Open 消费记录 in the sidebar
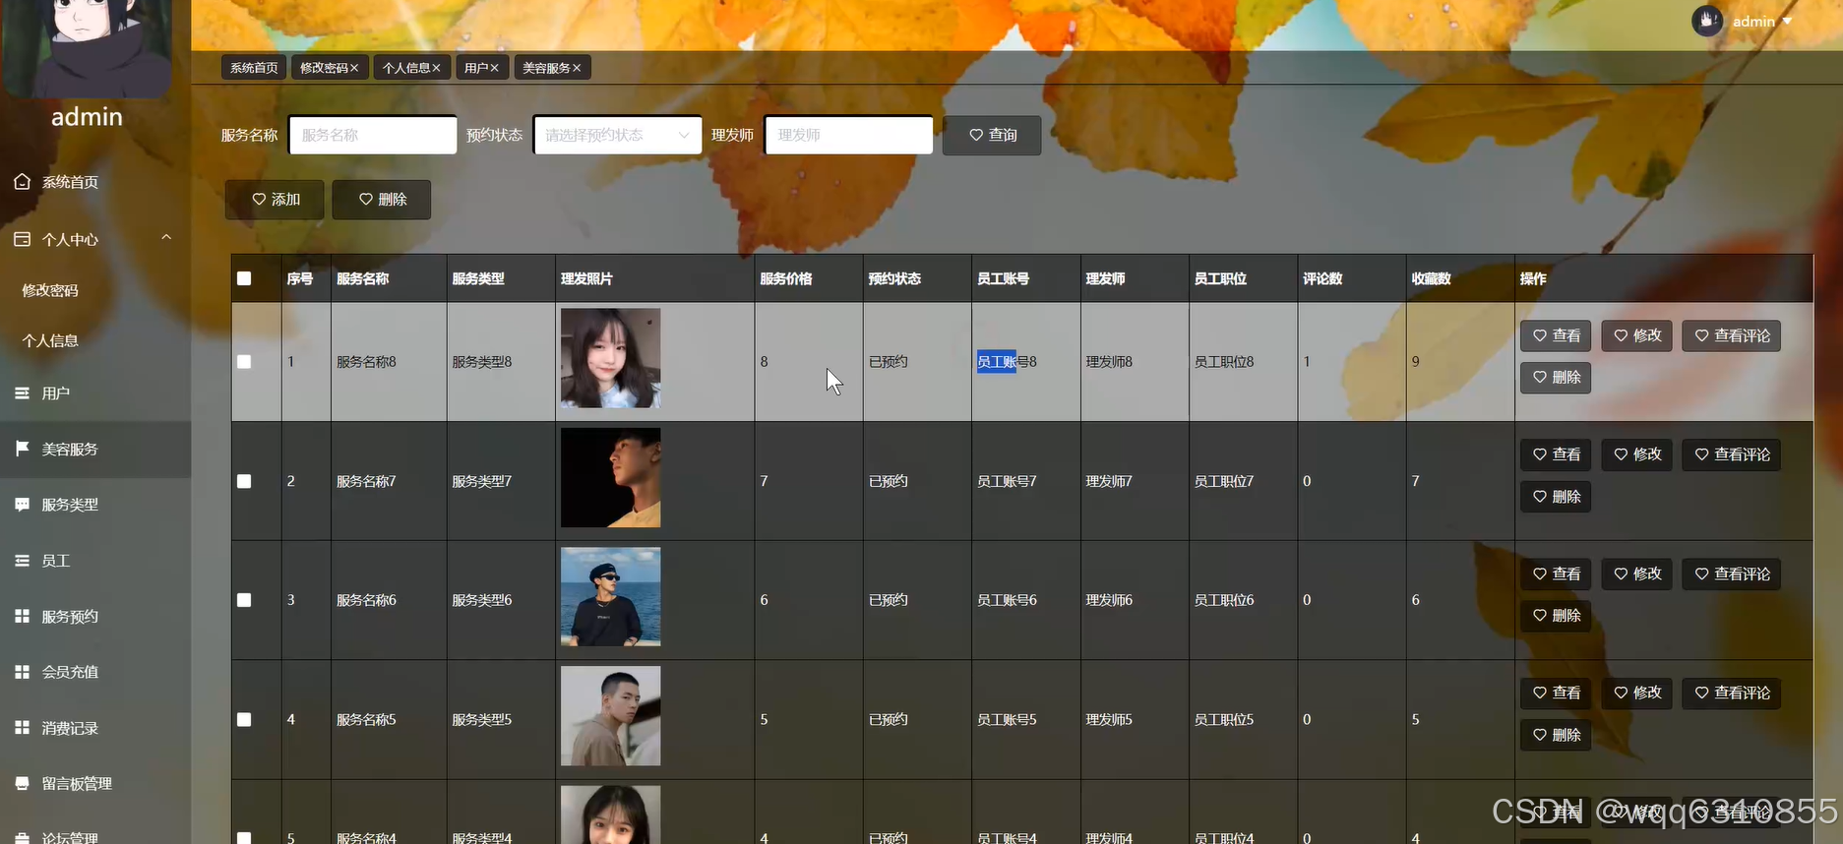The image size is (1843, 844). click(x=70, y=728)
